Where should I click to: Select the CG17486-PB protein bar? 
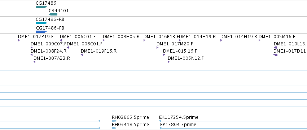41,32
